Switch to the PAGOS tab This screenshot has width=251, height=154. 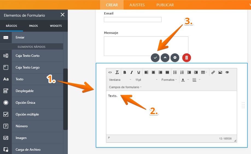coord(33,26)
